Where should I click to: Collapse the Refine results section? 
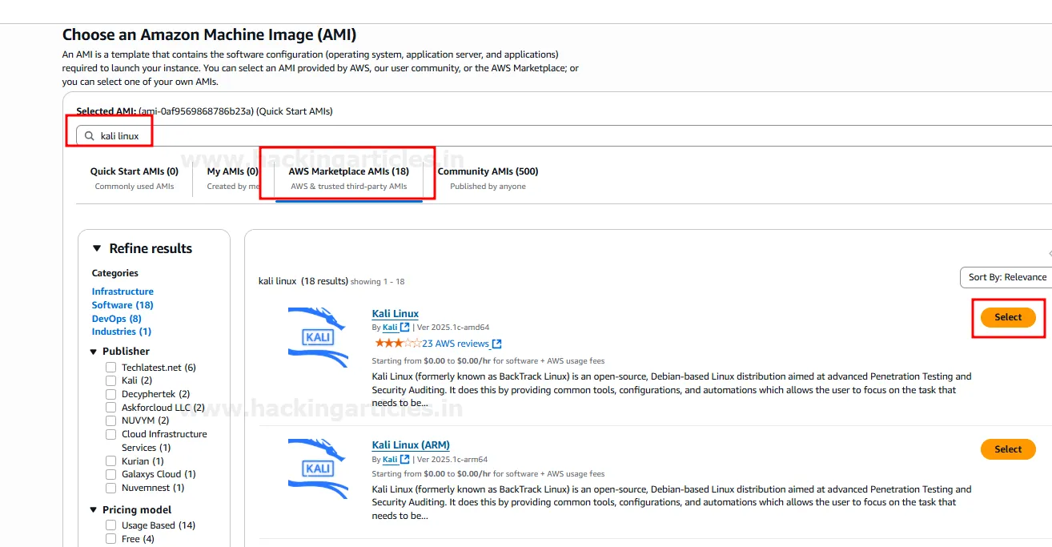click(x=97, y=248)
